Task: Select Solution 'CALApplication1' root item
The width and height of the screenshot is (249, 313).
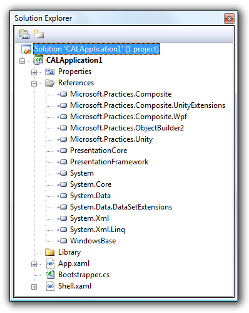Action: click(x=96, y=49)
